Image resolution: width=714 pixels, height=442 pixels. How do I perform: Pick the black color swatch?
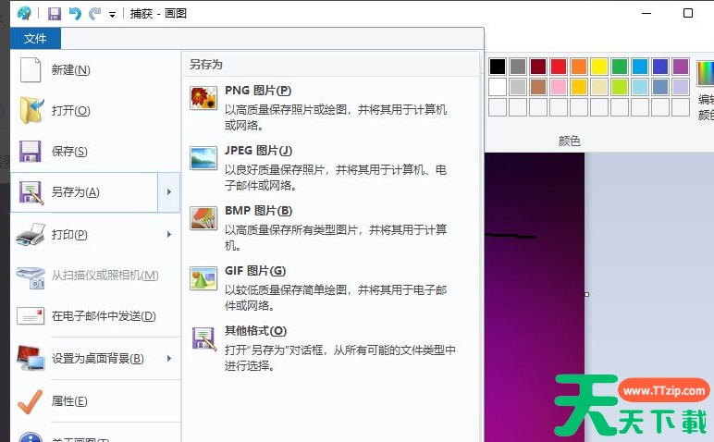[x=498, y=67]
